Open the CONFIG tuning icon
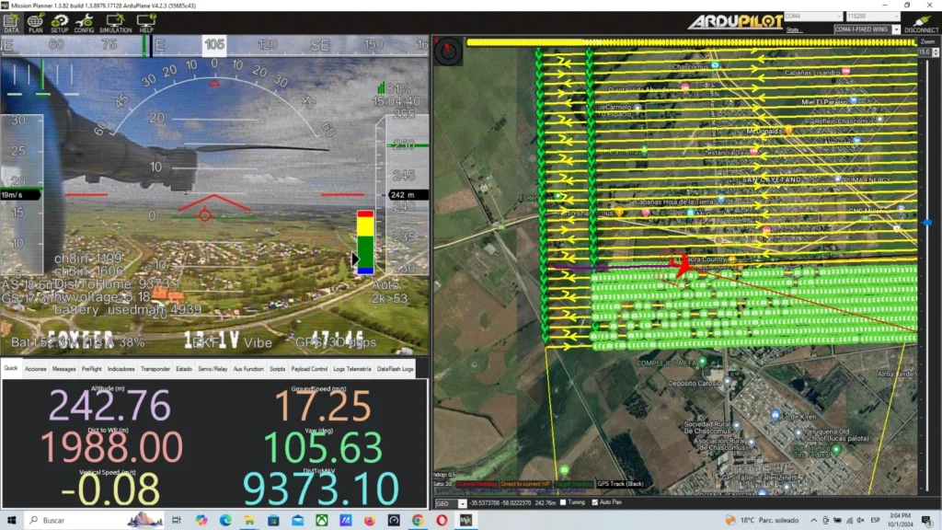The image size is (942, 530). [x=85, y=21]
